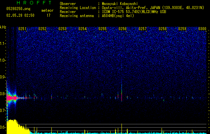Click the meteor count 17
Screen dimensions: 210x134
click(48, 15)
